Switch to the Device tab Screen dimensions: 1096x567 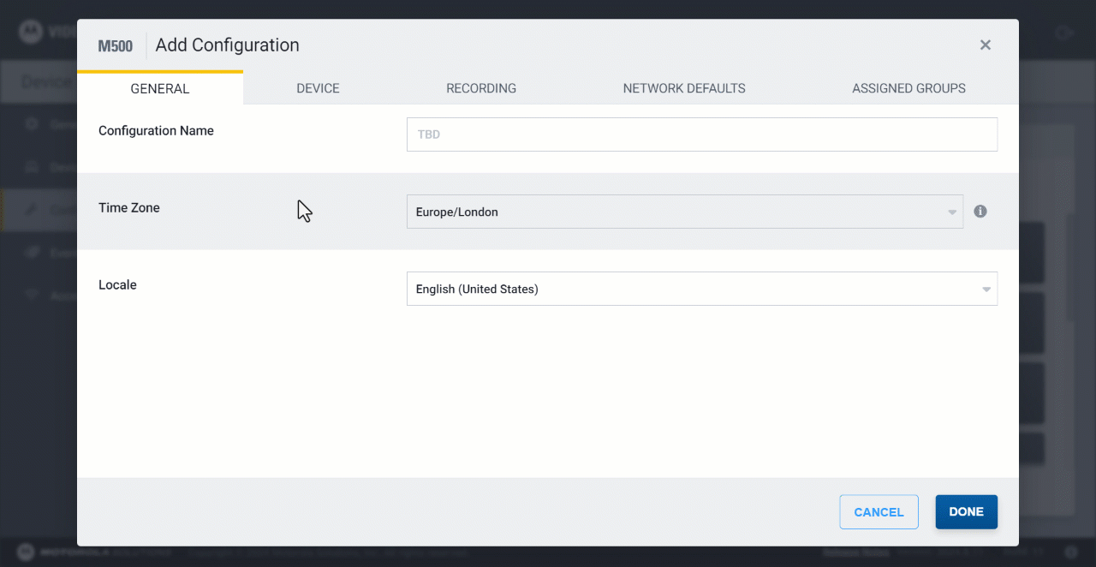click(x=318, y=88)
